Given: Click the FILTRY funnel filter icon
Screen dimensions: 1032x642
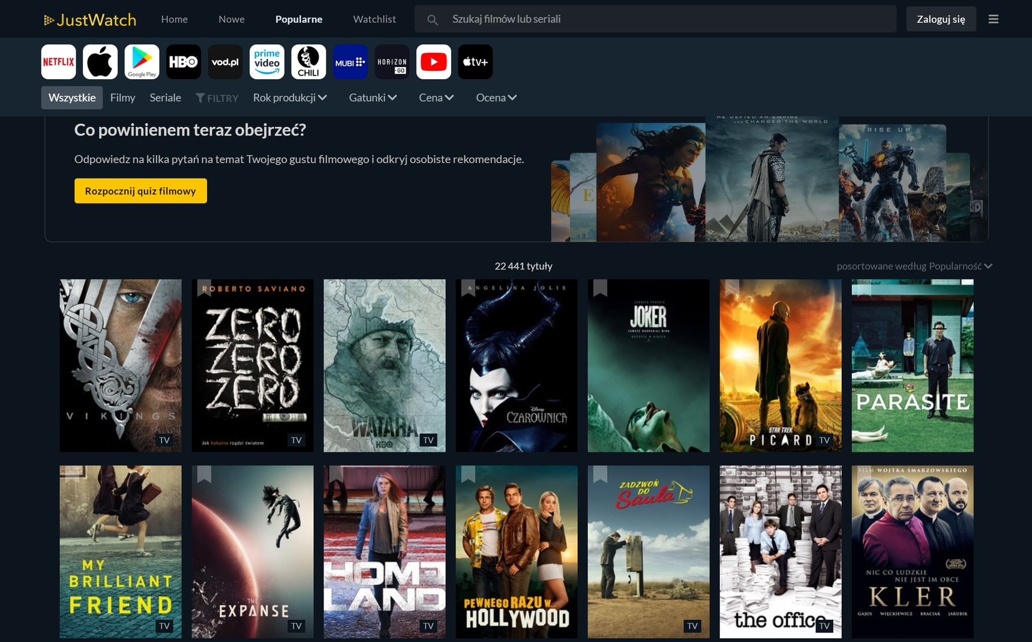Looking at the screenshot, I should click(200, 98).
